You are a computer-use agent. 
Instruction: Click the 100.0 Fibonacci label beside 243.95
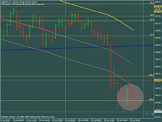tap(151, 99)
